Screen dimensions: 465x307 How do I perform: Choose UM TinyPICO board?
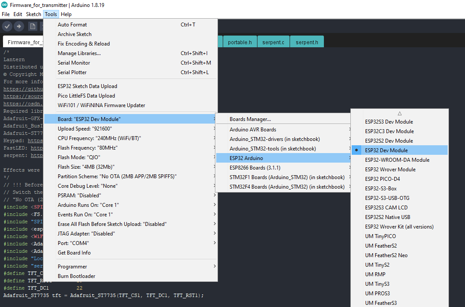(x=399, y=236)
